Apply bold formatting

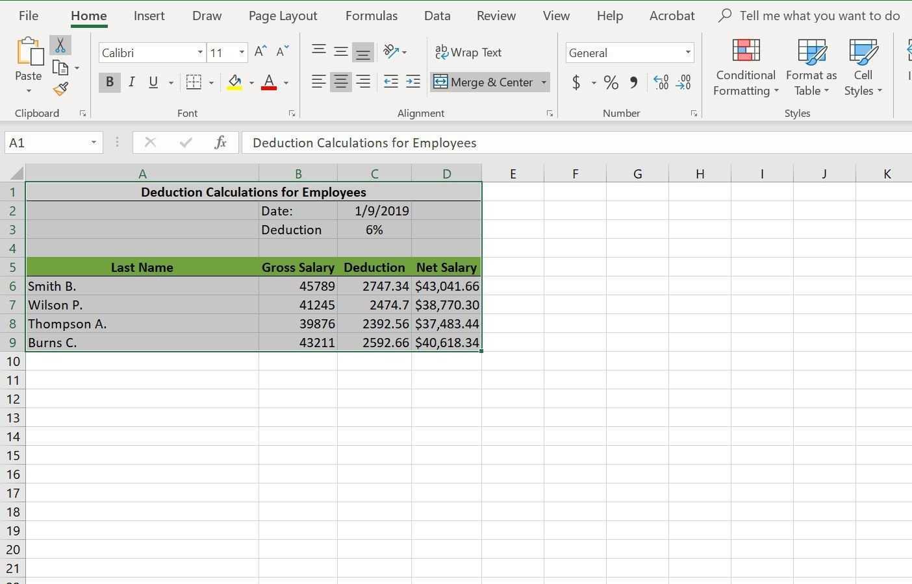coord(109,82)
